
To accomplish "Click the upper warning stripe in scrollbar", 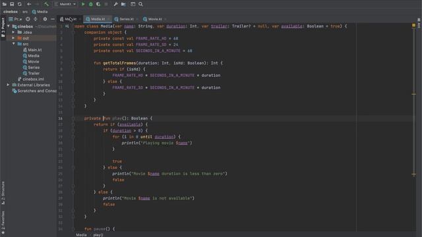I will [414, 94].
